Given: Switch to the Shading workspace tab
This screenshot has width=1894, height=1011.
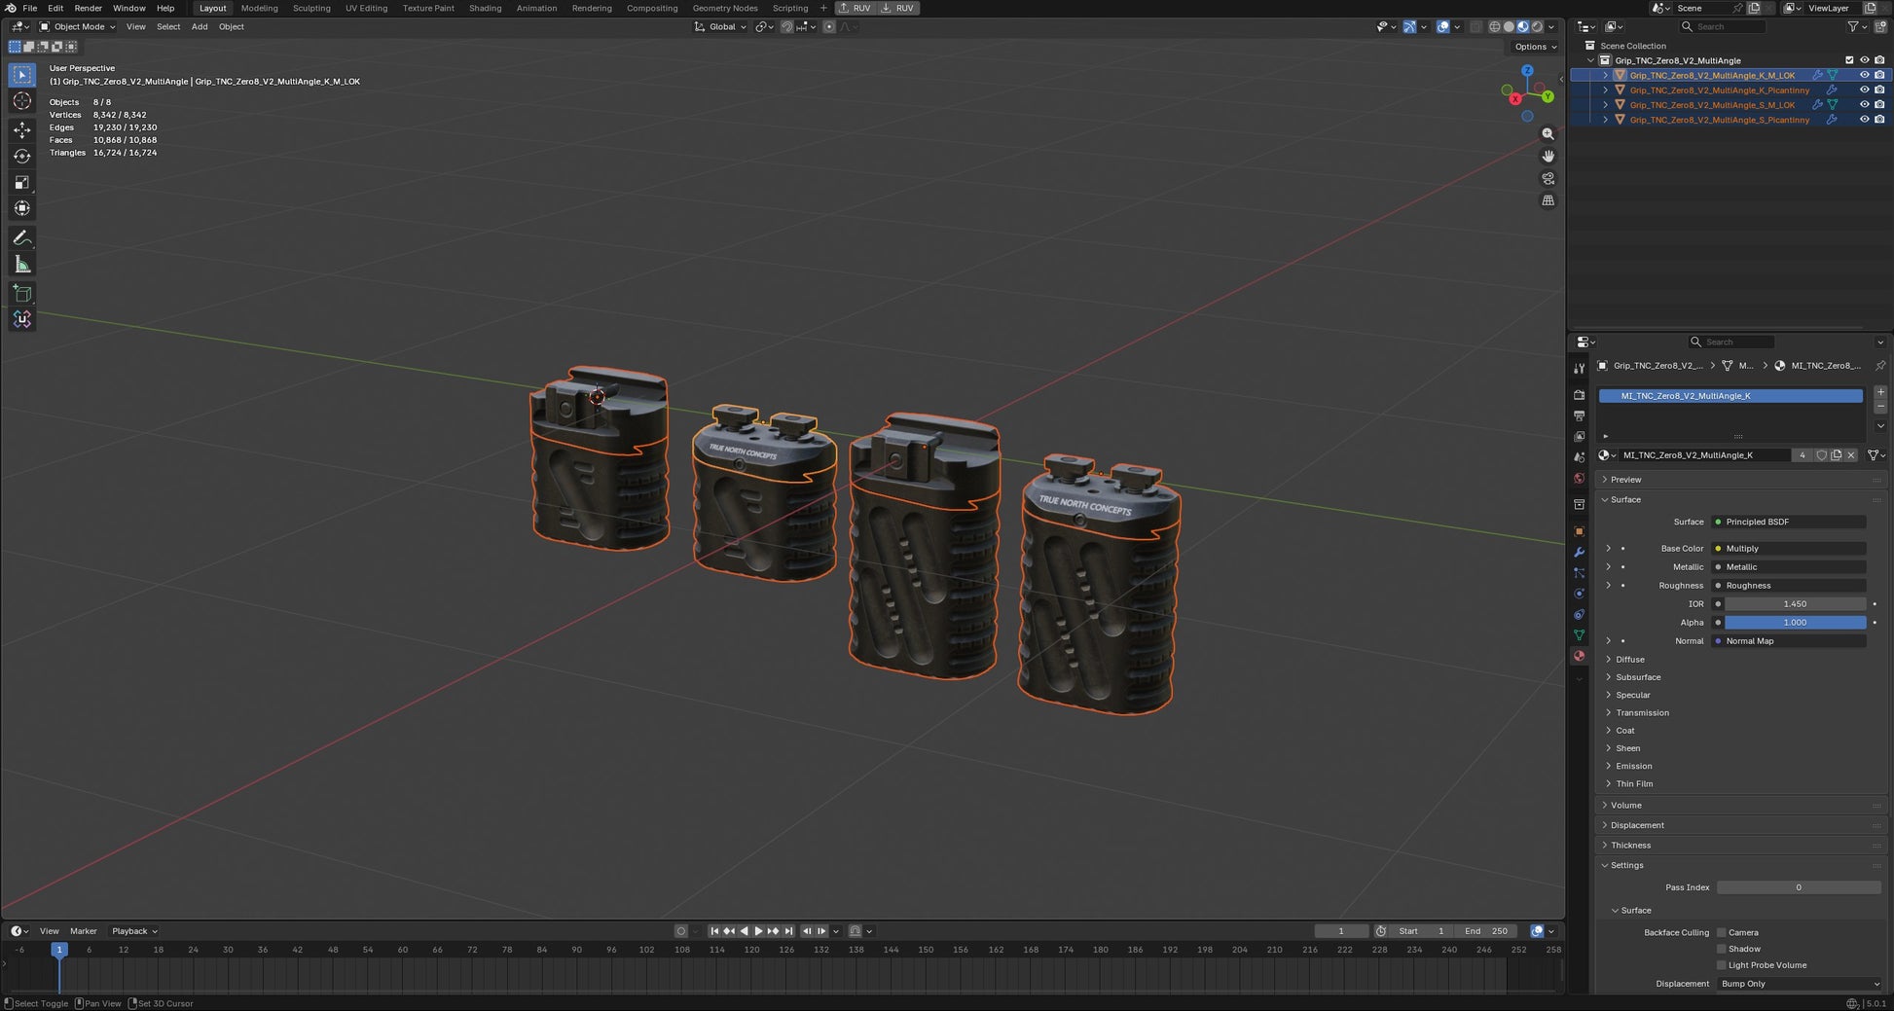Looking at the screenshot, I should click(x=485, y=8).
